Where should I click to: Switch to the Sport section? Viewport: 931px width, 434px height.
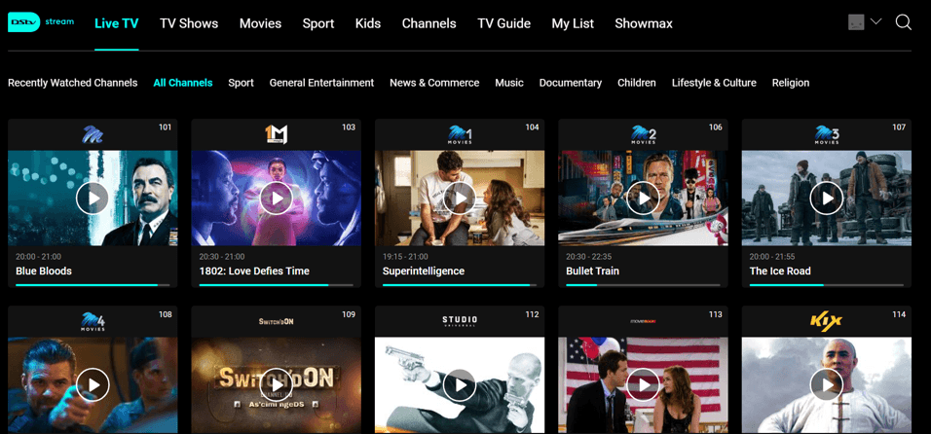(318, 23)
